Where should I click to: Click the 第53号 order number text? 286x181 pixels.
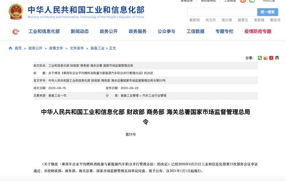(x=130, y=135)
